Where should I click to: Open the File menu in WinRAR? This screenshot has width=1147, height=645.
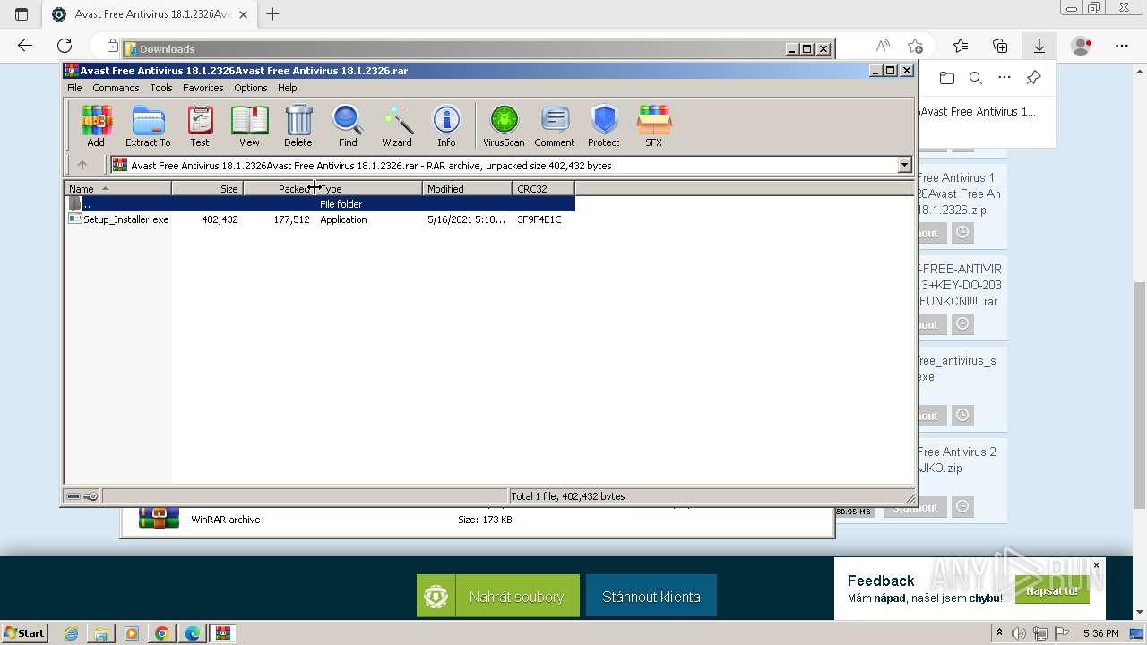[x=74, y=88]
